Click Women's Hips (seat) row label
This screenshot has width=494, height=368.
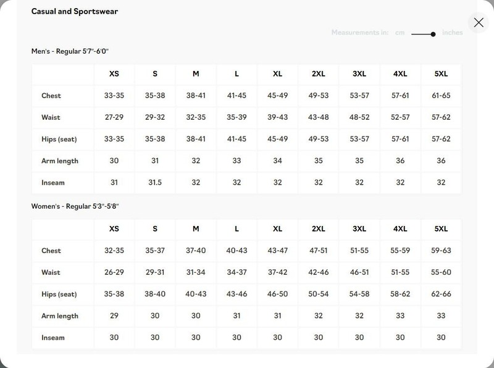click(x=59, y=295)
